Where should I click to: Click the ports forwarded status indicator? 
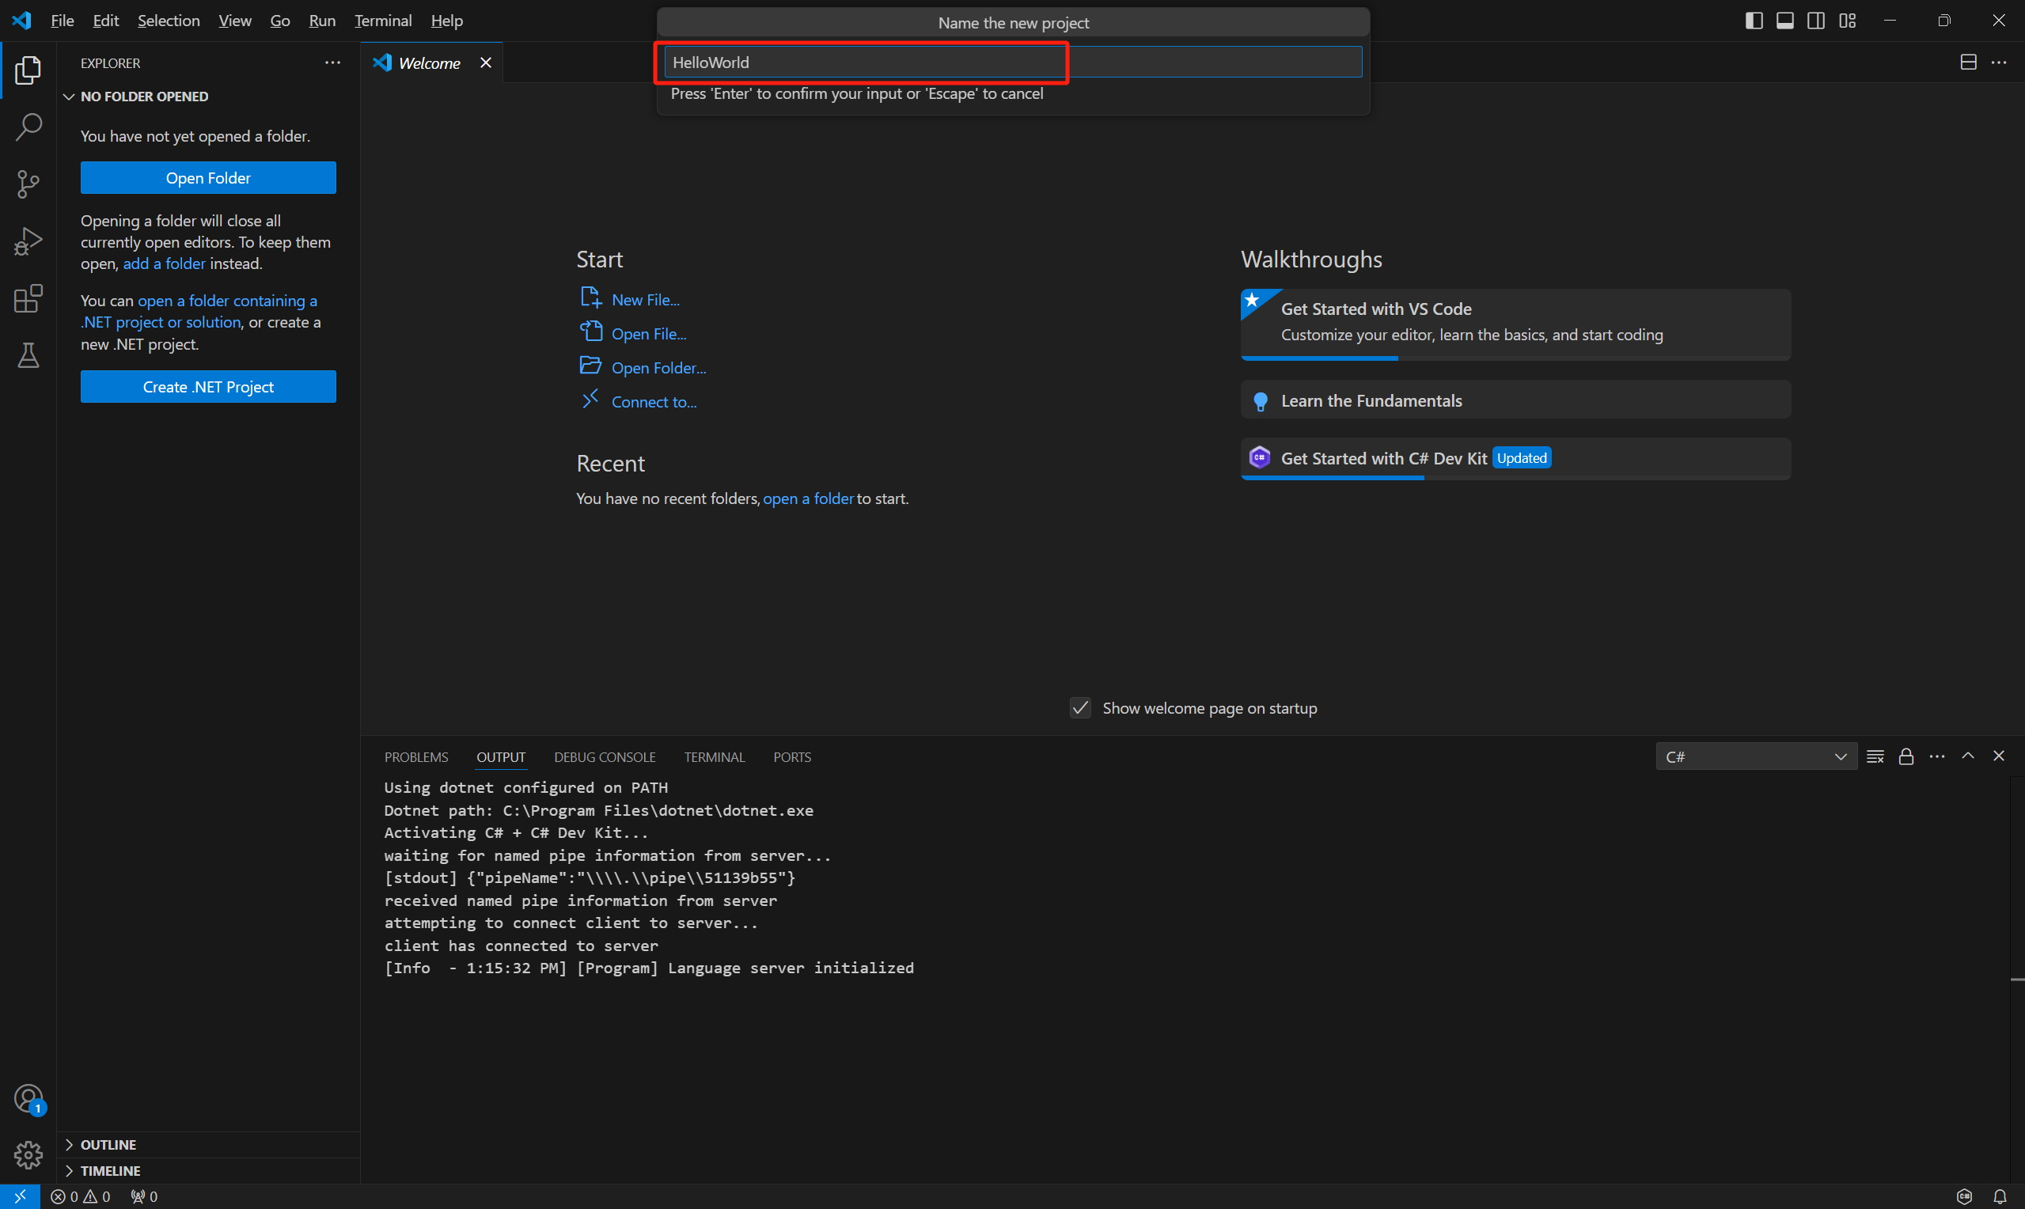[x=144, y=1197]
